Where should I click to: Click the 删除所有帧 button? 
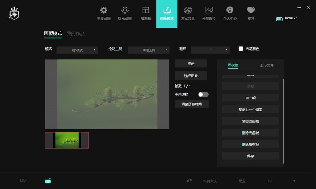[250, 144]
